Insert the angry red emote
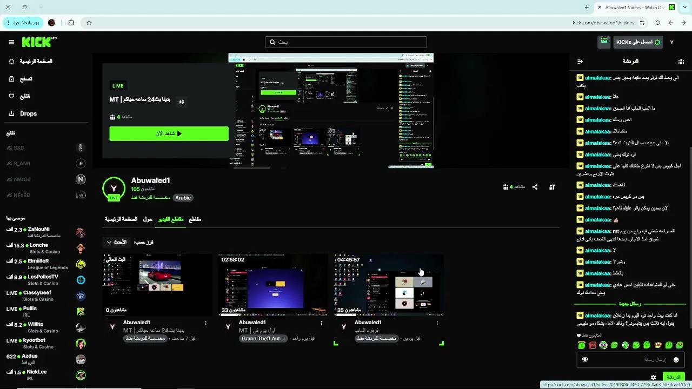692x389 pixels. pos(593,345)
